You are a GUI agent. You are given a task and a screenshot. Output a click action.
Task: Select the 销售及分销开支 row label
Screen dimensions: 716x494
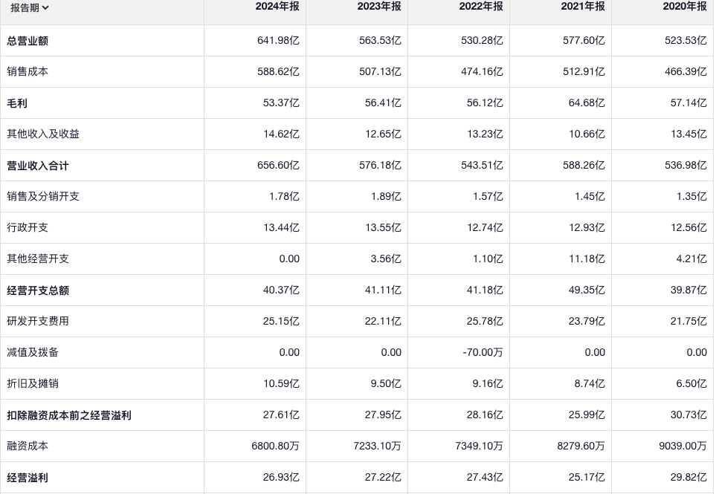43,197
